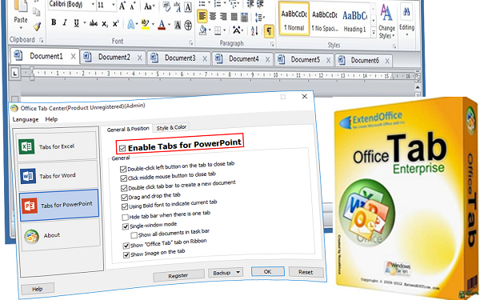Image resolution: width=480 pixels, height=300 pixels.
Task: Toggle Drag and drop the tab
Action: (x=124, y=197)
